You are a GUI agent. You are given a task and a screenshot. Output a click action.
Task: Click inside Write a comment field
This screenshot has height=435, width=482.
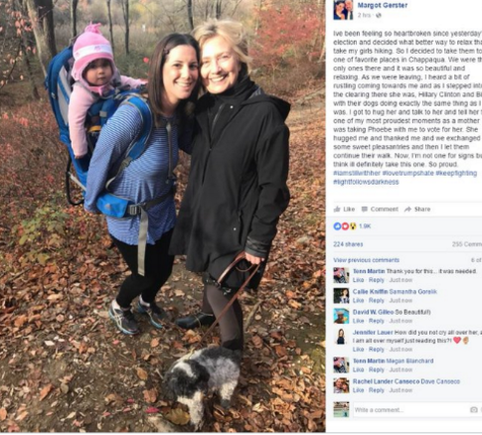point(410,410)
